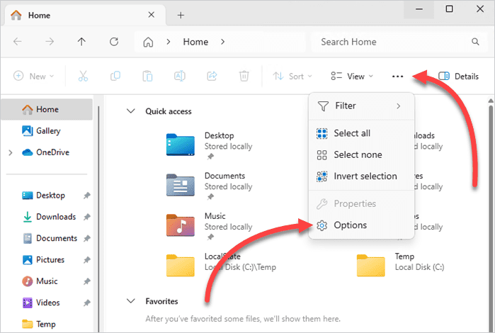Expand the OneDrive tree node
Screen dimensions: 495x333
click(x=11, y=152)
